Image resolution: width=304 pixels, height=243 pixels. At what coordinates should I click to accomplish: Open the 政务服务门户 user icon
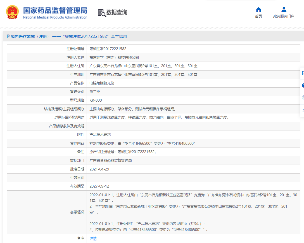(284, 10)
